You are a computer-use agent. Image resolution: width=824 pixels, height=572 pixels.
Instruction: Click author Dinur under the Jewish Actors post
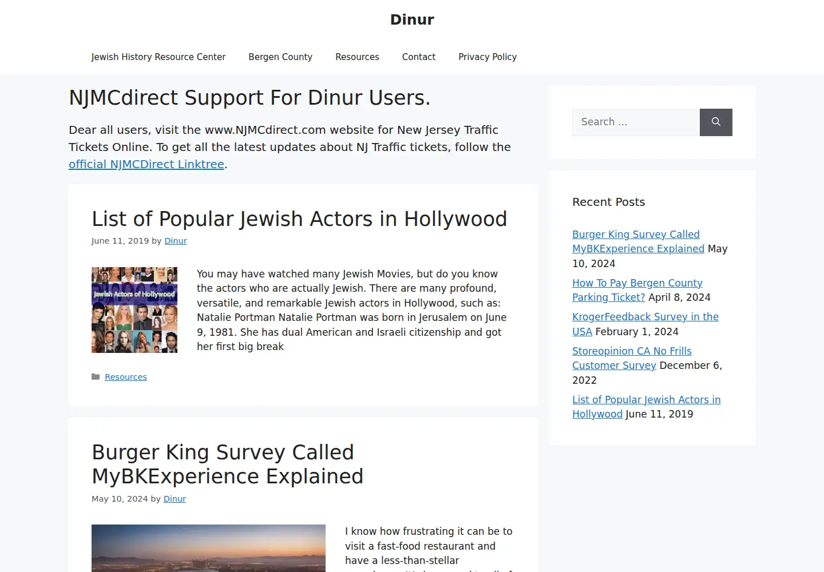point(176,241)
